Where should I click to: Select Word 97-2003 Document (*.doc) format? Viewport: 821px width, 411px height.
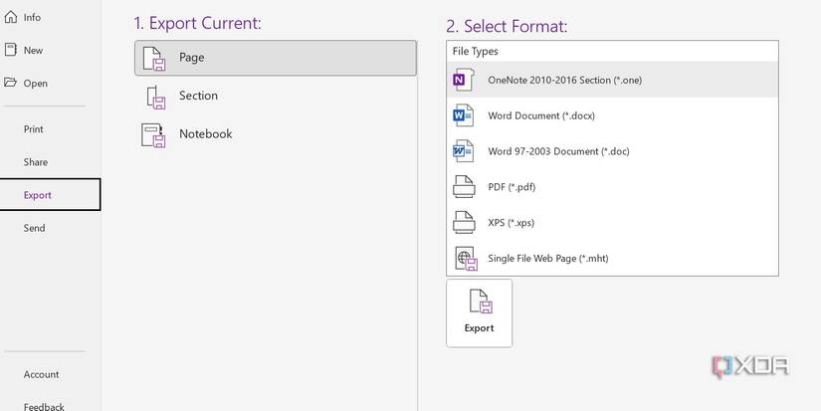point(612,151)
